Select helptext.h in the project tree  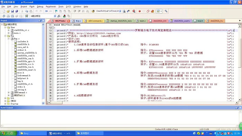pyautogui.click(x=23, y=78)
